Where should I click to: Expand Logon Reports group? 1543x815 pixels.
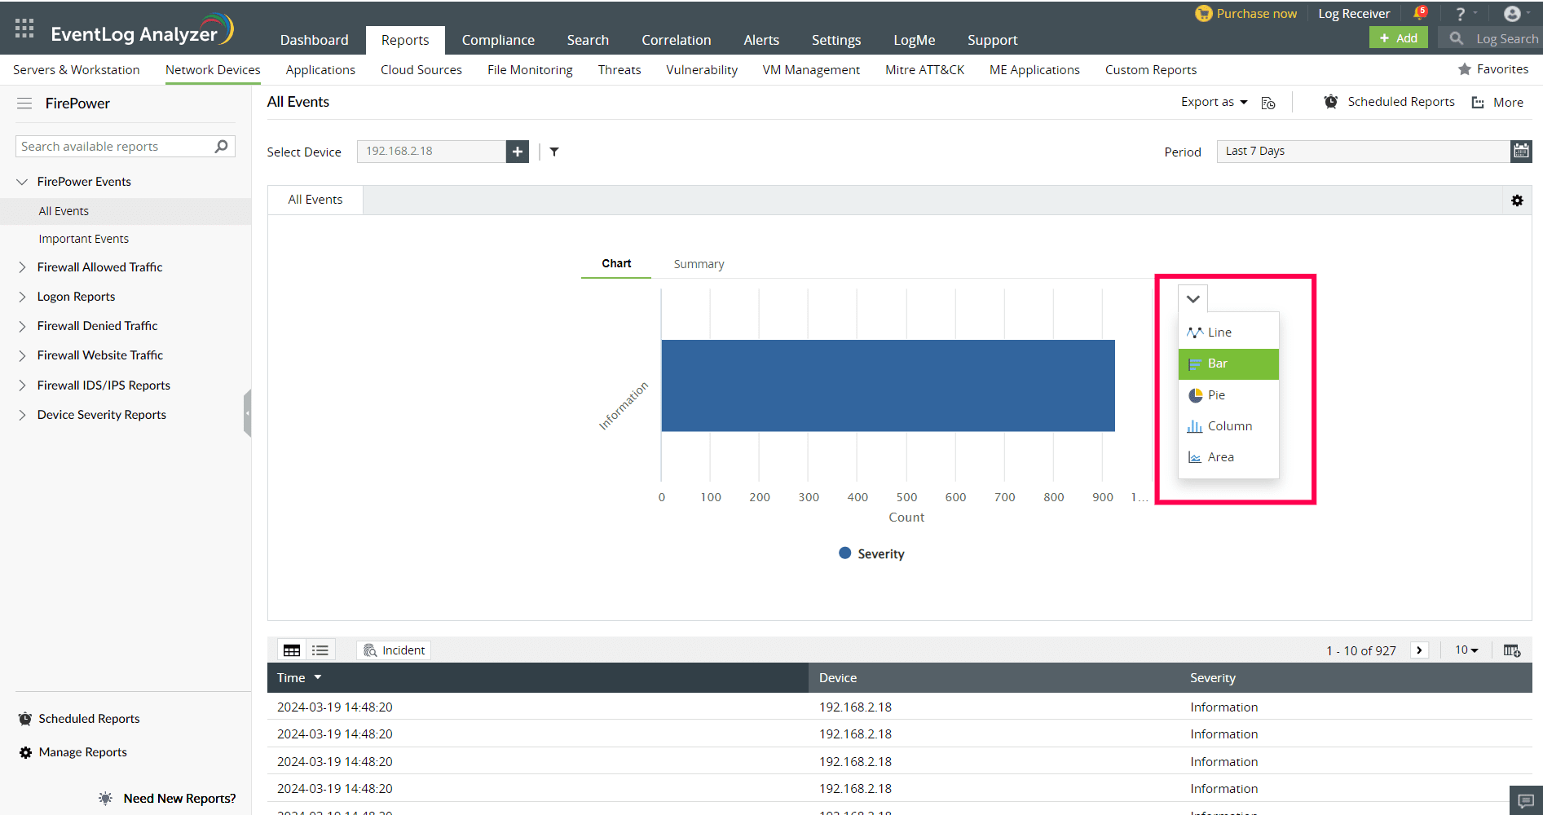22,297
